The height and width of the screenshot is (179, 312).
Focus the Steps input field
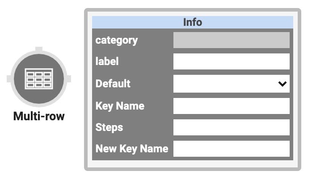point(232,127)
